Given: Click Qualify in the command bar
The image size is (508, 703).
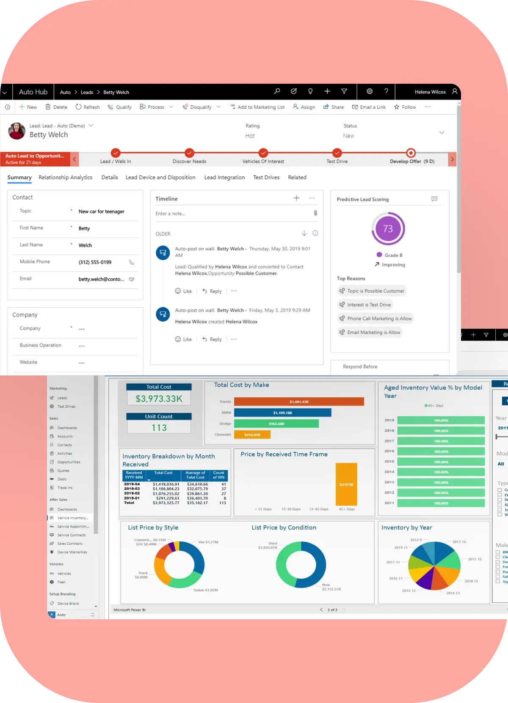Looking at the screenshot, I should (x=120, y=107).
